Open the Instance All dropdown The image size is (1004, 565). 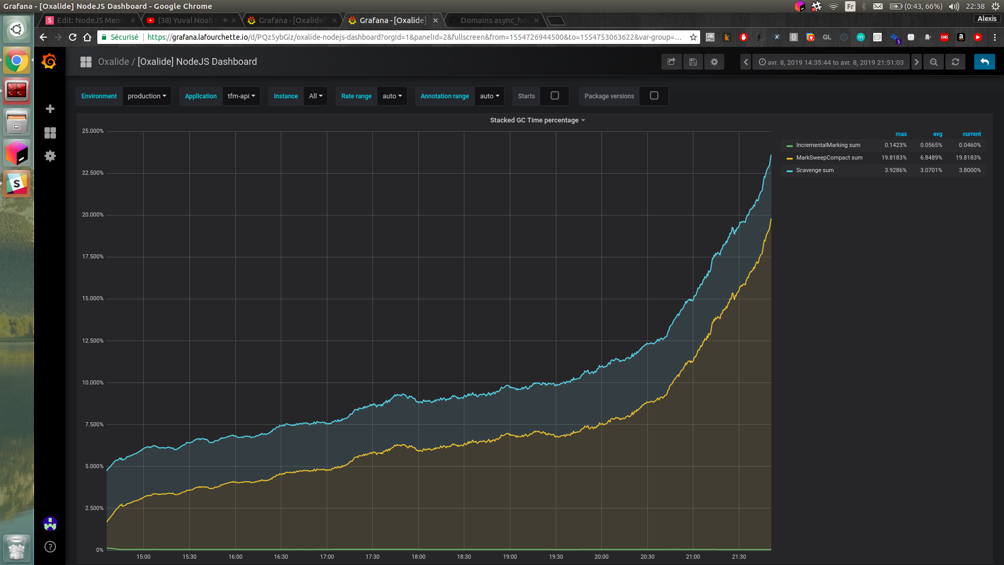tap(315, 96)
